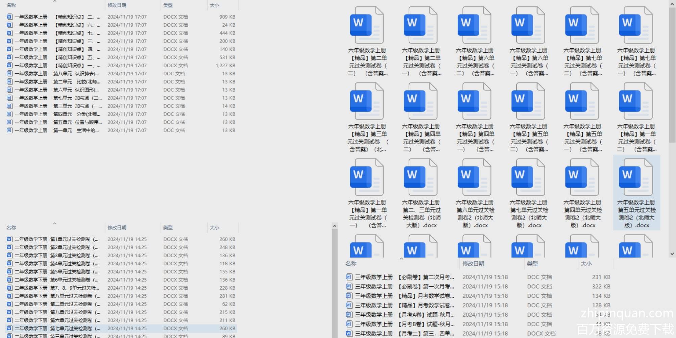The height and width of the screenshot is (338, 676).
Task: Click the 六年级 【精品】第三单元过关测试卷 Word icon
Action: click(x=367, y=101)
